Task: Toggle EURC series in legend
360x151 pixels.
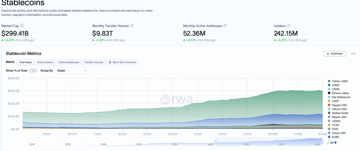Action: tap(334, 137)
